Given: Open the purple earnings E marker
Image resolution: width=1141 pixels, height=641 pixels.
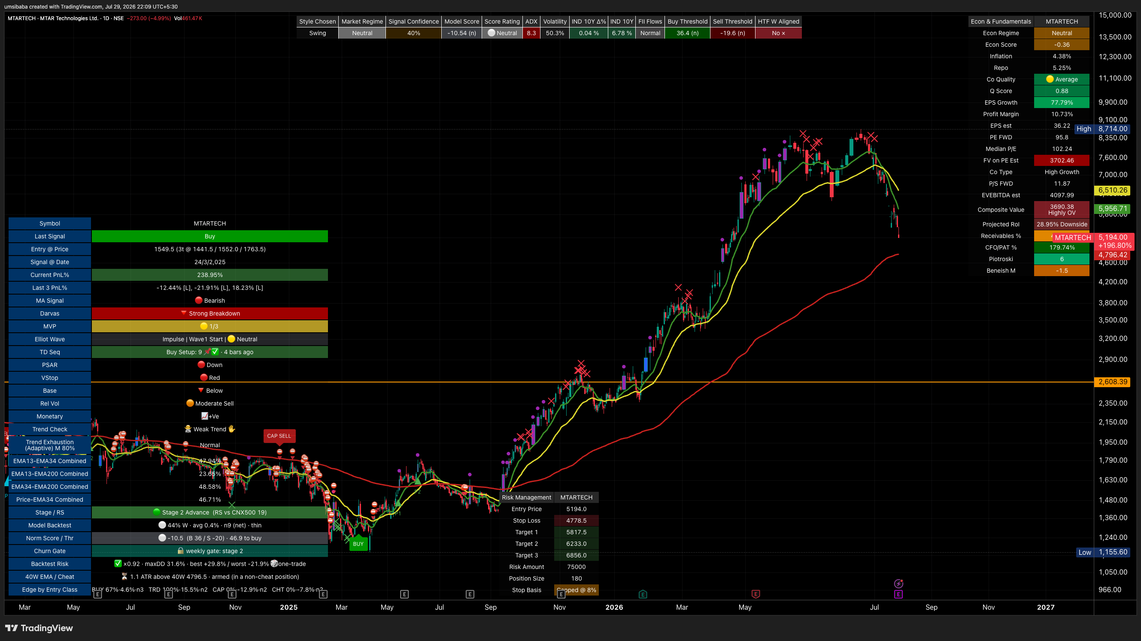Looking at the screenshot, I should click(898, 594).
